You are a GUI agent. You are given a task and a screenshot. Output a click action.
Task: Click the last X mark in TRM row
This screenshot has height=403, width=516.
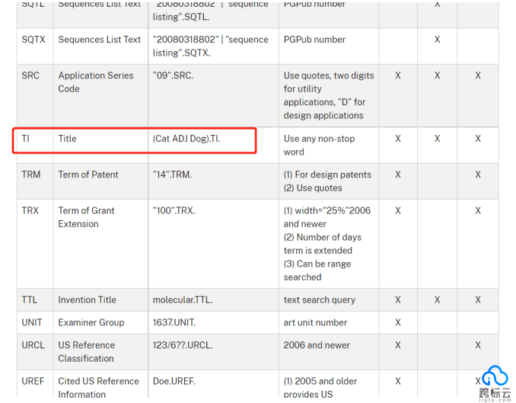click(x=478, y=174)
